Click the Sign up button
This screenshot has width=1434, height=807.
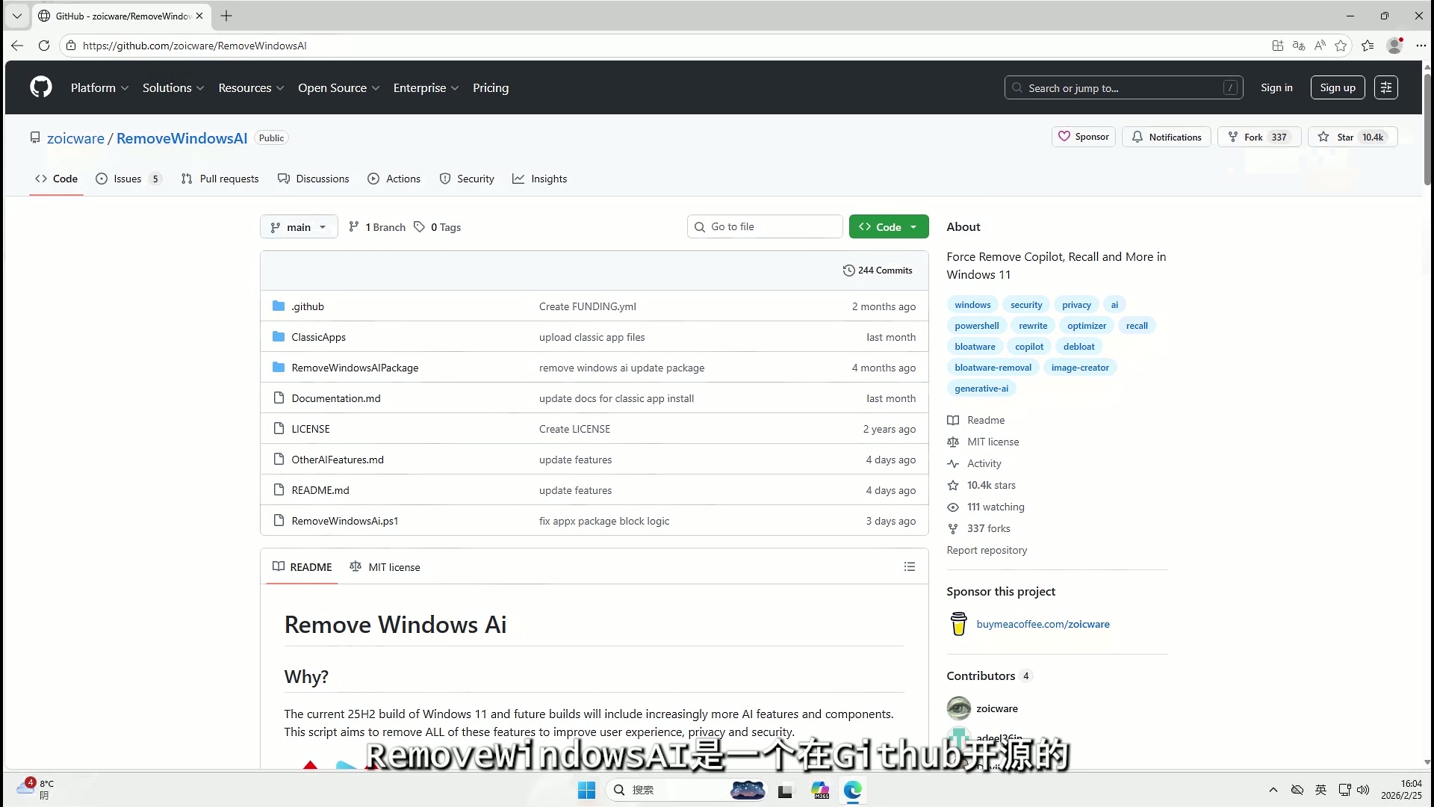1337,87
